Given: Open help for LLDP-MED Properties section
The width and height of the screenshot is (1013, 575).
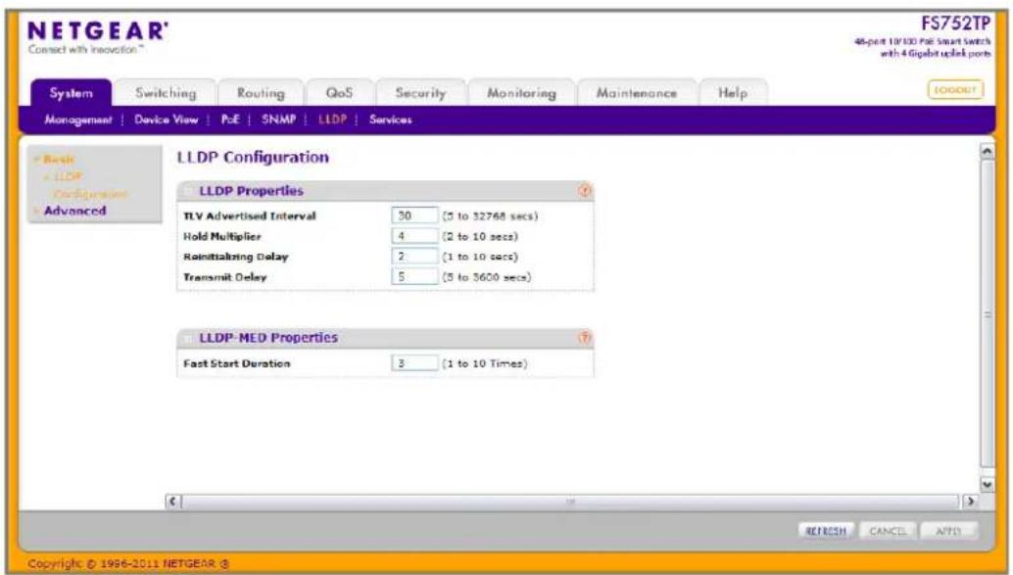Looking at the screenshot, I should point(584,337).
